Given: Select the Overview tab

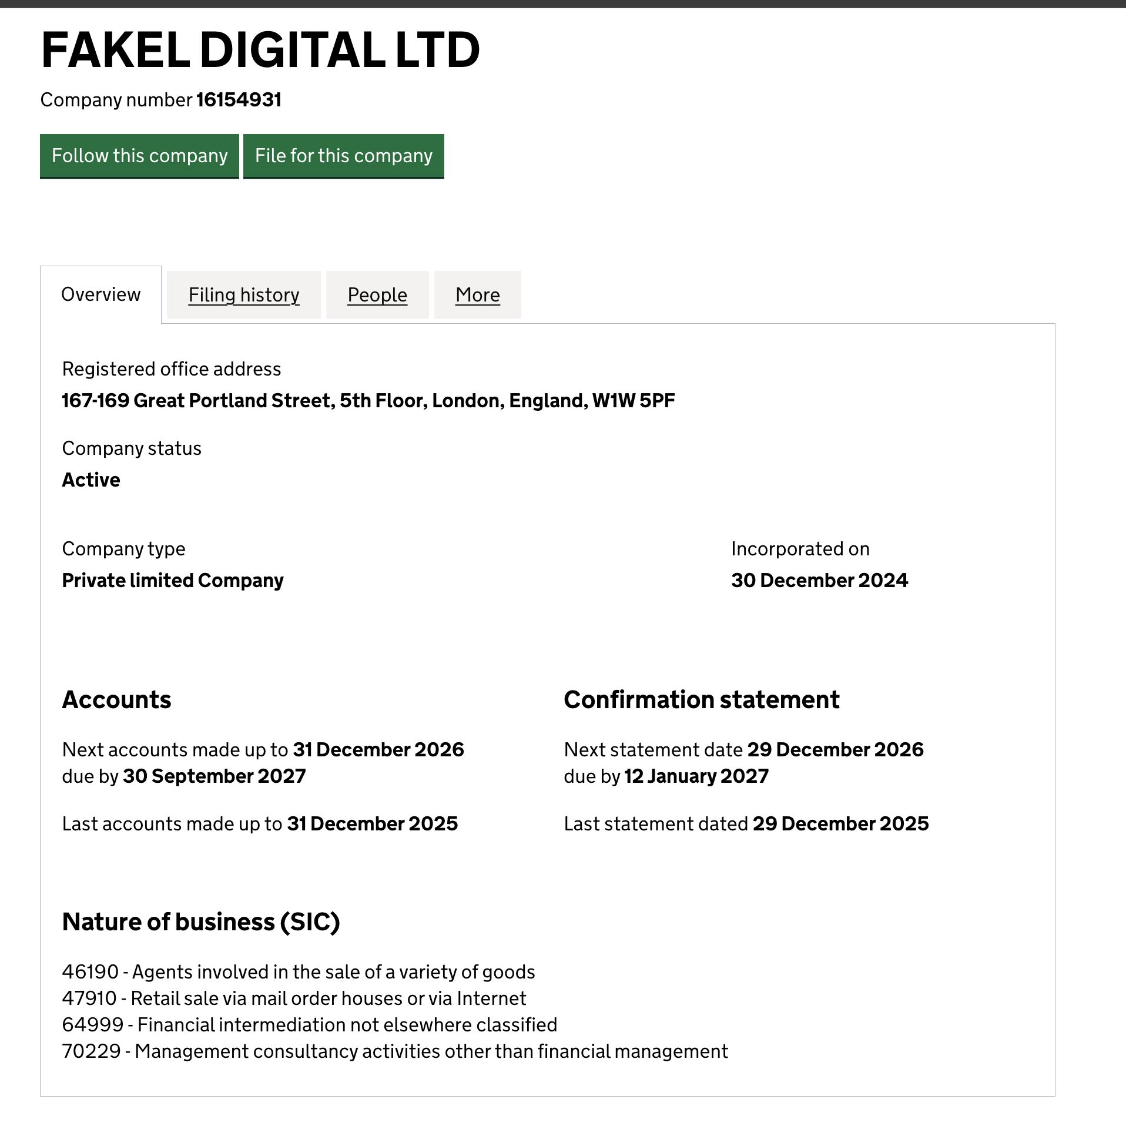Looking at the screenshot, I should pyautogui.click(x=100, y=294).
